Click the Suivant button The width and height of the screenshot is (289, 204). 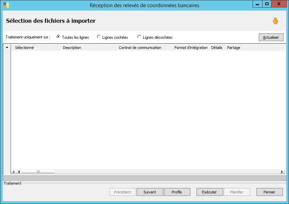pos(150,192)
